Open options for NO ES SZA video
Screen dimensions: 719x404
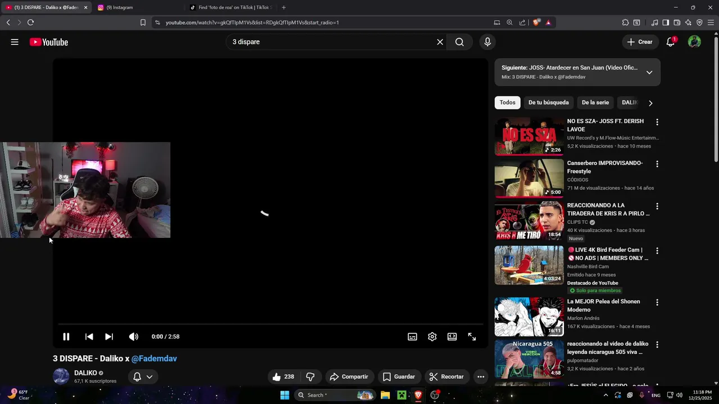click(657, 122)
